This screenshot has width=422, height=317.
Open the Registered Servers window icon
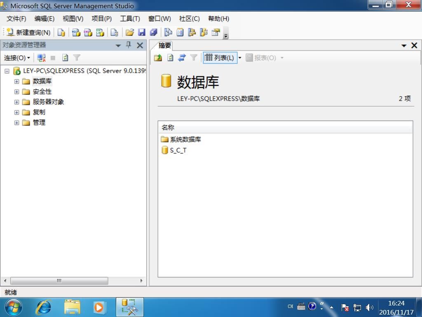tap(168, 33)
